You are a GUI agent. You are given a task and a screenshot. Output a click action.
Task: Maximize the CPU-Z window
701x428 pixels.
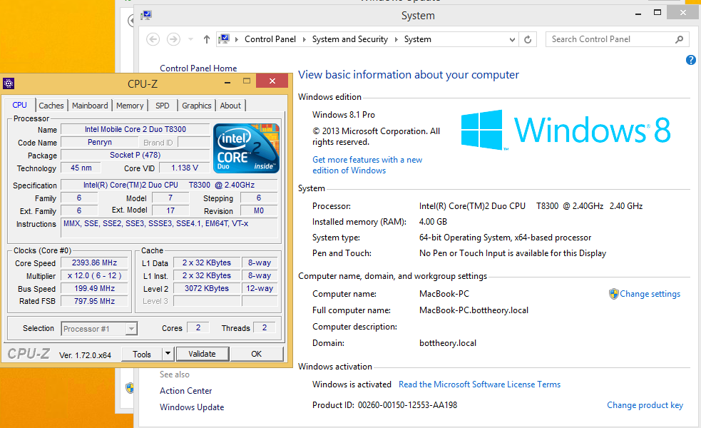click(x=247, y=81)
